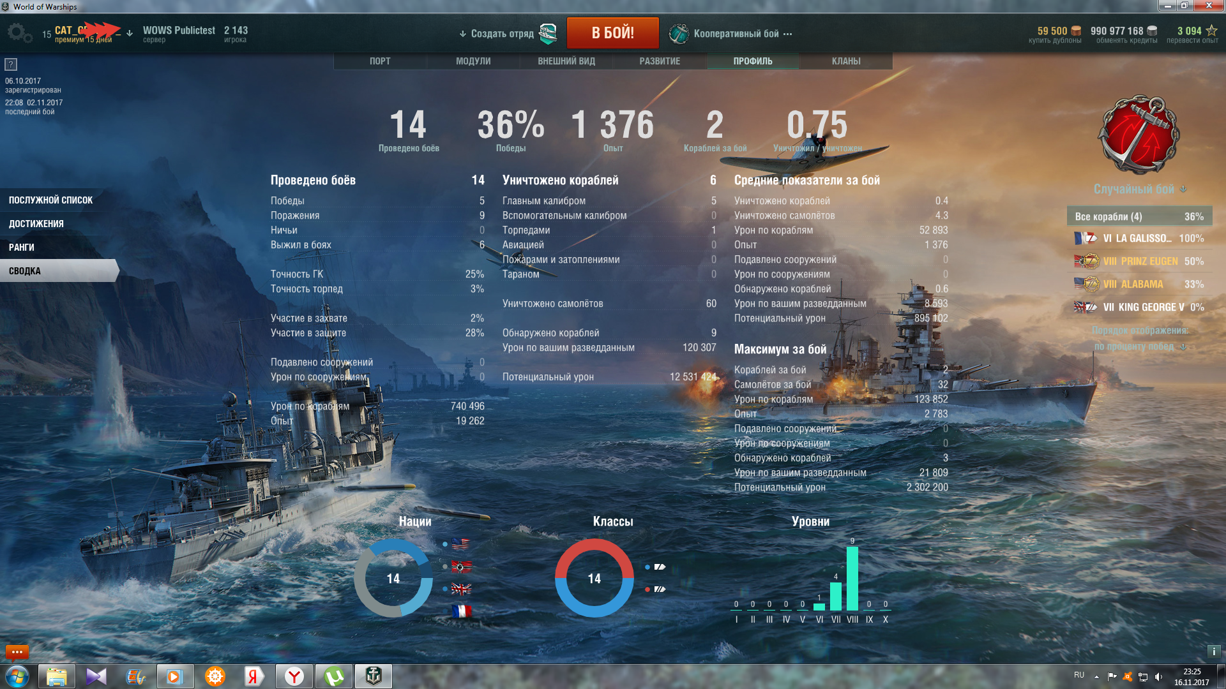Show hidden tray icons arrow
The image size is (1226, 689).
pos(1096,676)
